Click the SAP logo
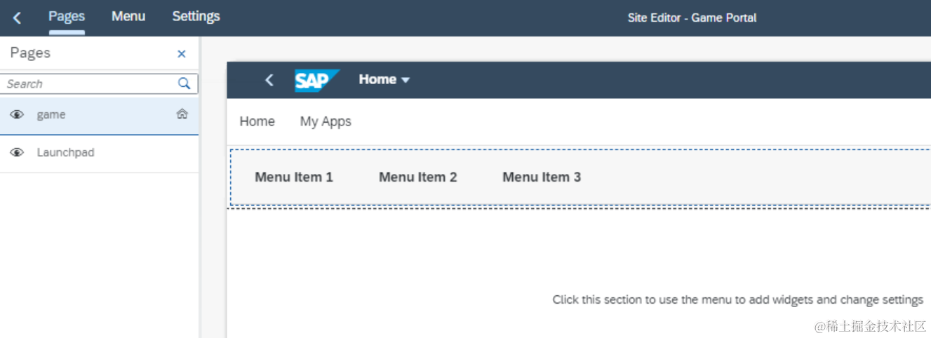This screenshot has height=338, width=931. click(x=316, y=80)
